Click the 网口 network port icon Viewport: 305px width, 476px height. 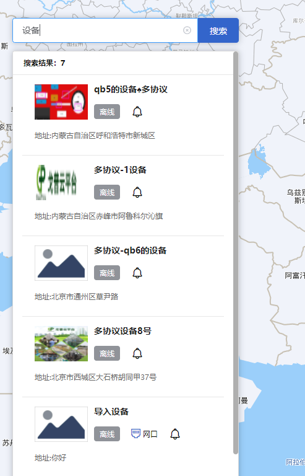(135, 433)
